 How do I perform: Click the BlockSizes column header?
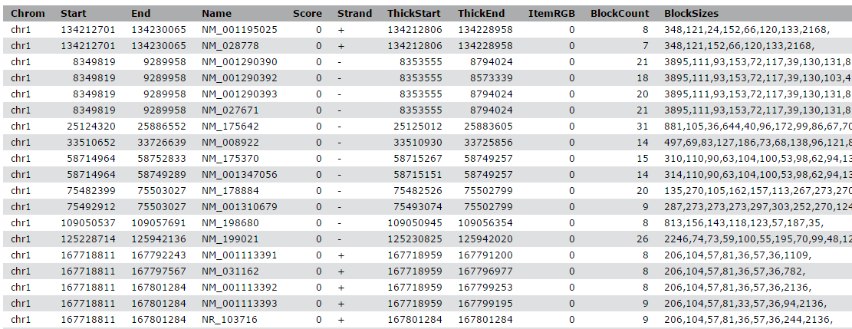tap(691, 14)
